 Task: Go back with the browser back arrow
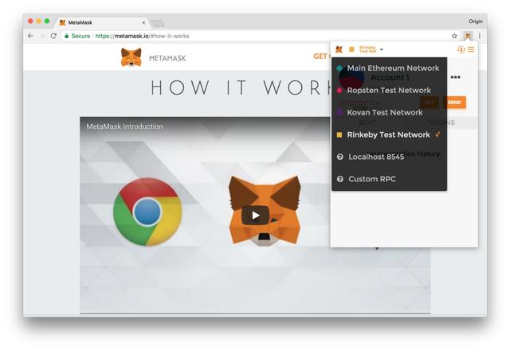click(30, 36)
